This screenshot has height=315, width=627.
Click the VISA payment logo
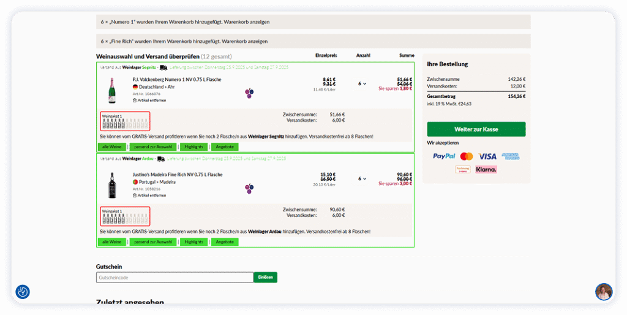487,156
